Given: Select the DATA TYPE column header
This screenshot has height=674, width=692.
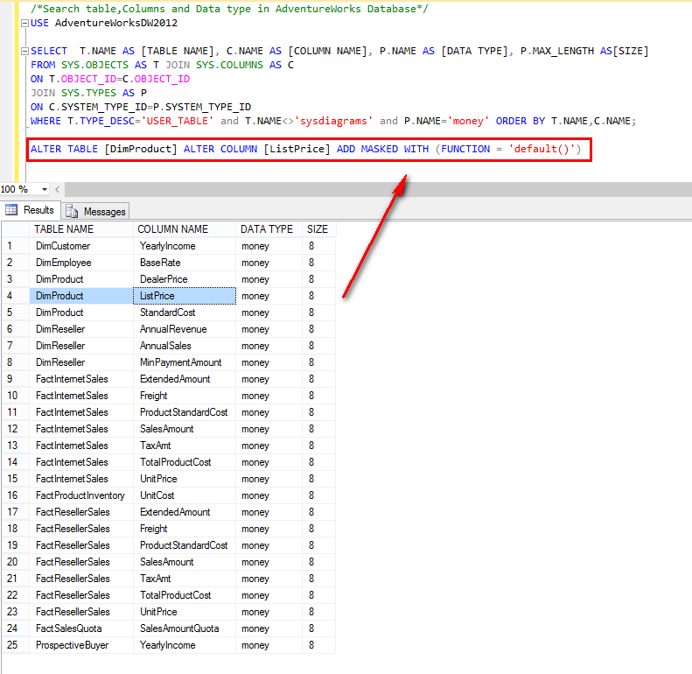Looking at the screenshot, I should point(269,229).
